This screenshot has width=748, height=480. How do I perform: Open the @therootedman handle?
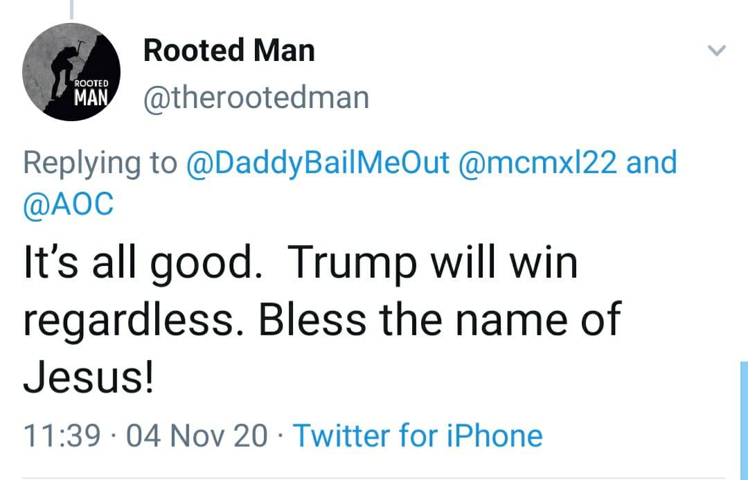coord(256,98)
